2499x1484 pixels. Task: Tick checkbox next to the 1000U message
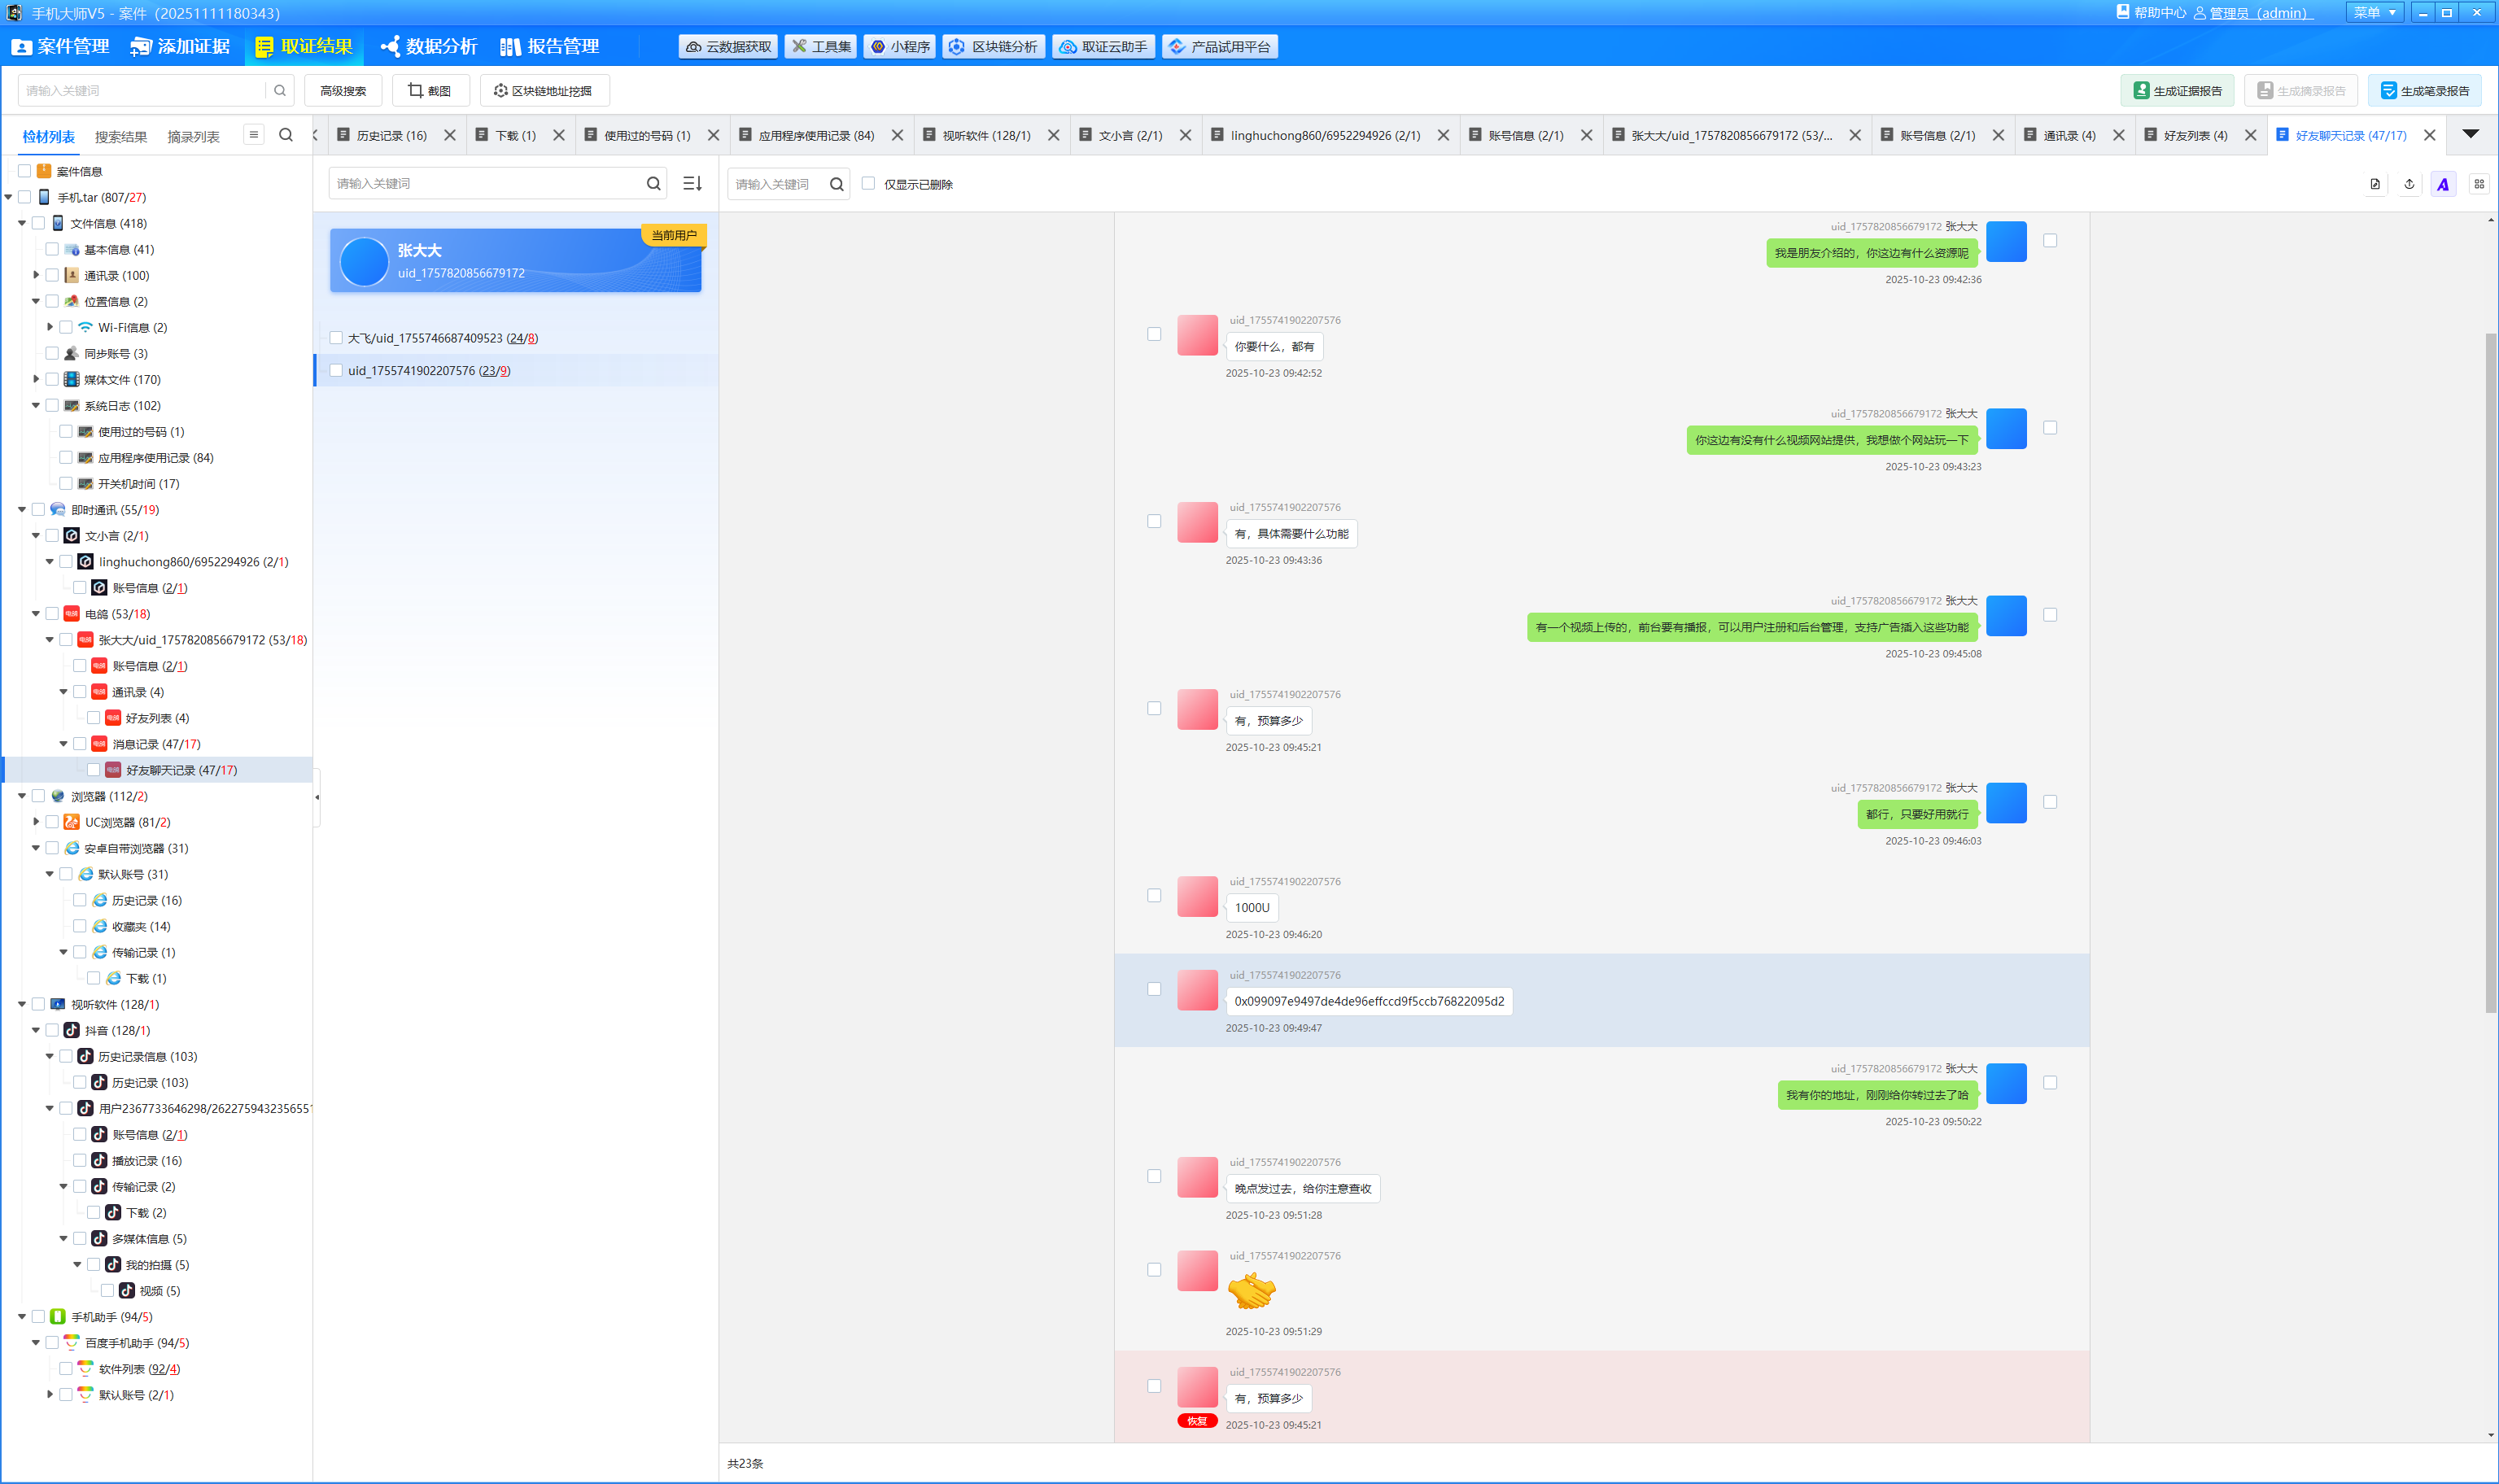pyautogui.click(x=1154, y=895)
